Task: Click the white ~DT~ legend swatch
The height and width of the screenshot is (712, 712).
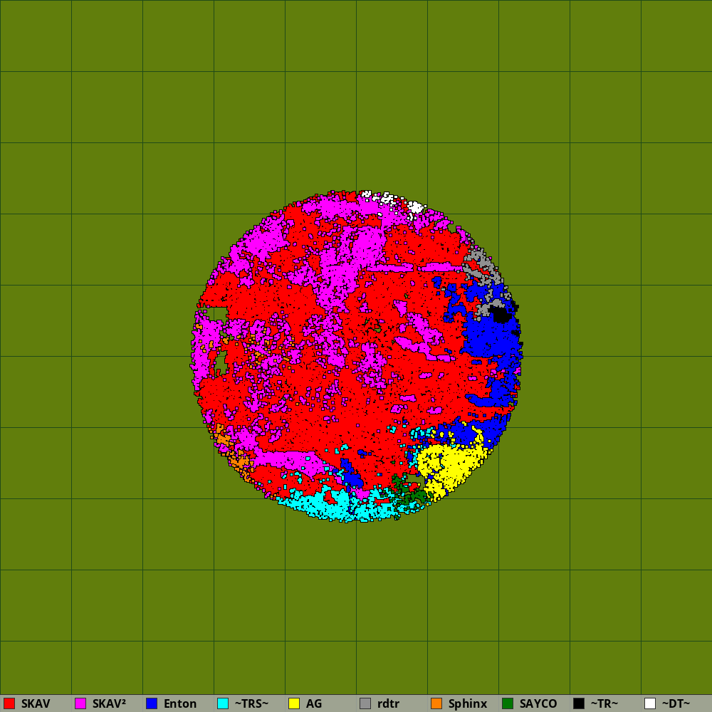Action: pos(650,703)
